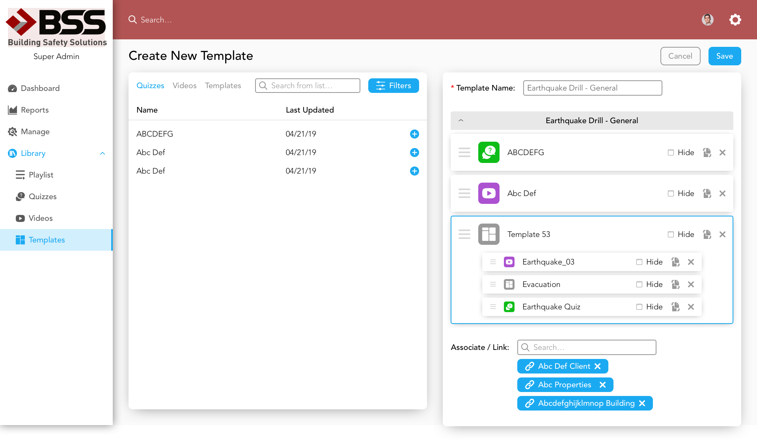Collapse the Library sidebar section
The height and width of the screenshot is (442, 757).
pyautogui.click(x=103, y=153)
